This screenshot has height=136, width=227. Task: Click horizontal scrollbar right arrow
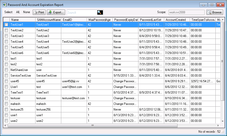click(x=218, y=125)
